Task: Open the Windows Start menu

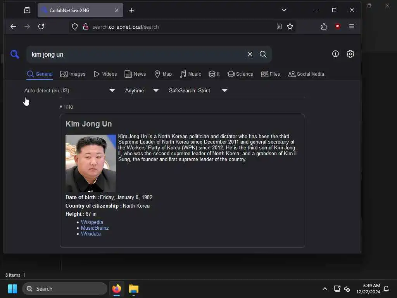Action: point(12,289)
